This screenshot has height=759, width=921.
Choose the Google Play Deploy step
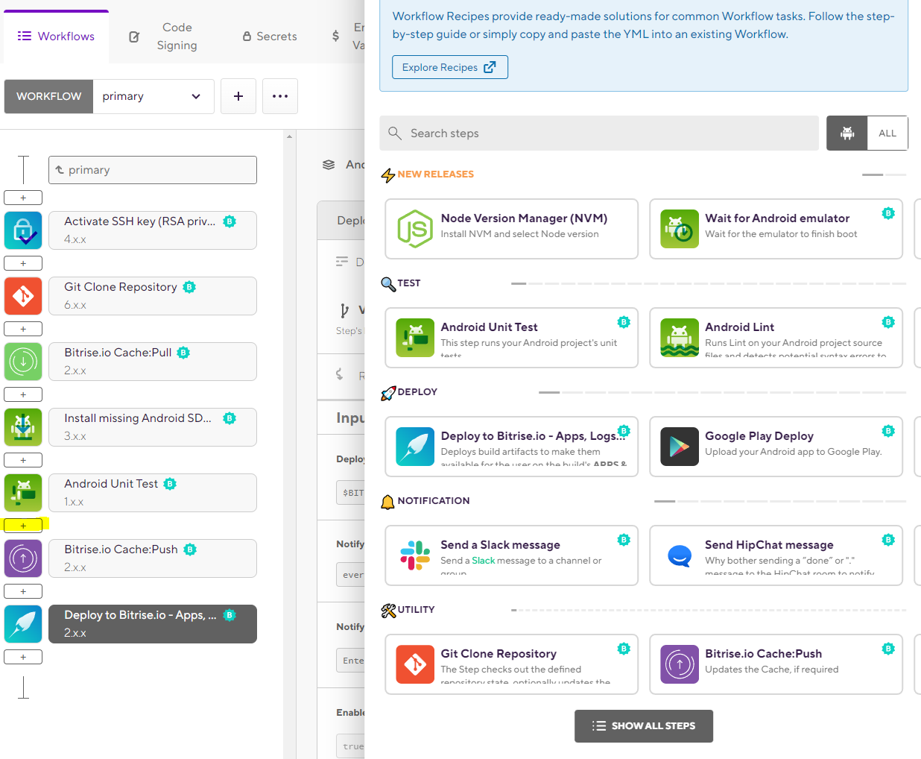click(x=776, y=447)
